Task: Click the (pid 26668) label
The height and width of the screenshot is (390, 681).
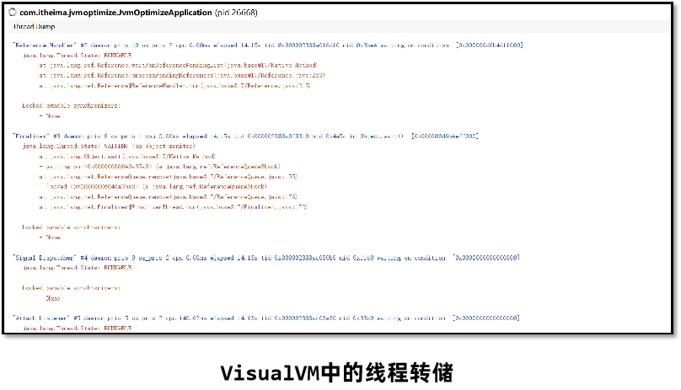Action: 236,12
